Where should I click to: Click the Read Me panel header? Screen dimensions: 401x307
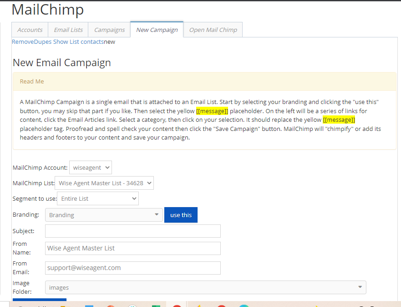(204, 82)
